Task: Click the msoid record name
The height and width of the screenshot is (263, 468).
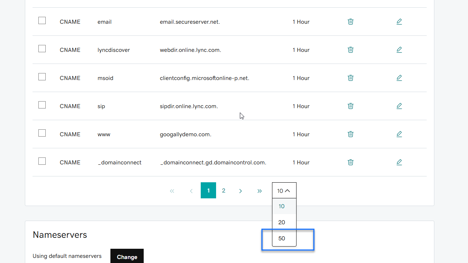Action: 105,78
